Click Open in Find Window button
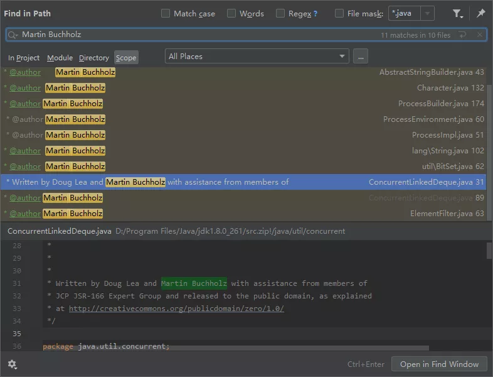Viewport: 493px width, 377px height. 439,364
